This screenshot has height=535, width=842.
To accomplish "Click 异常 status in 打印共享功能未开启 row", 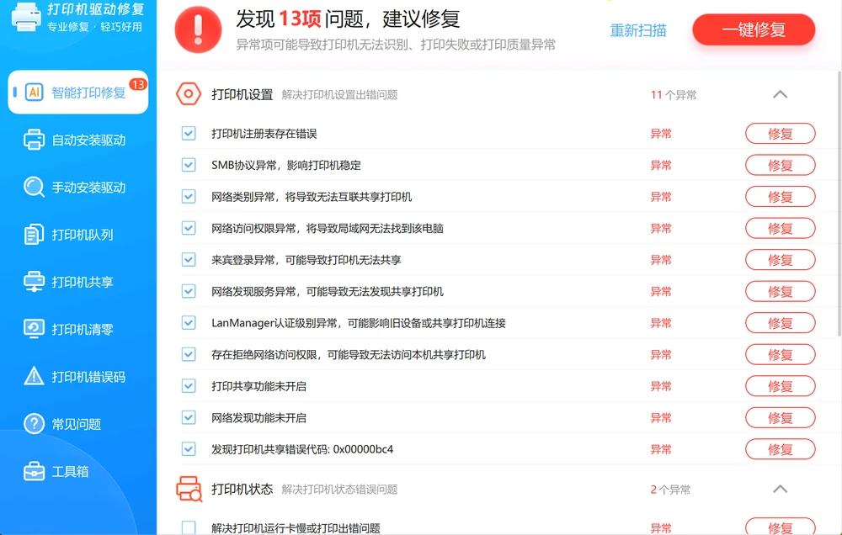I will [x=661, y=386].
